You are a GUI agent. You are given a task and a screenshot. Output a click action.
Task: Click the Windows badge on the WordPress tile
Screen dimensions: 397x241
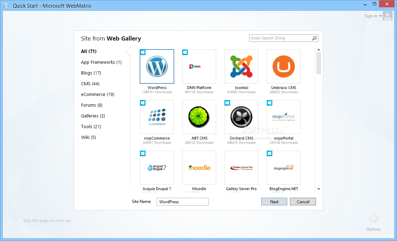point(143,52)
